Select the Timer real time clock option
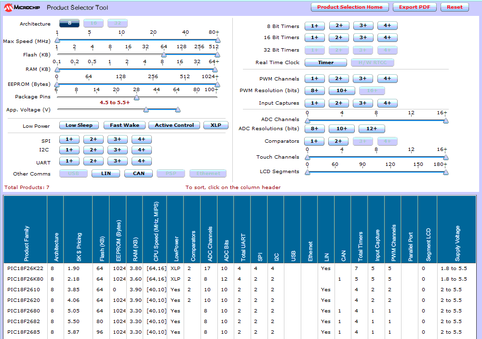The width and height of the screenshot is (482, 339). pyautogui.click(x=325, y=63)
